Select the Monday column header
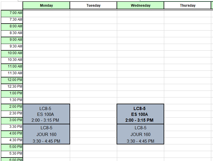Screen dimensions: 213x161 click(46, 6)
